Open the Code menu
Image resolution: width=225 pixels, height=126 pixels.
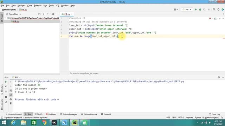30,6
